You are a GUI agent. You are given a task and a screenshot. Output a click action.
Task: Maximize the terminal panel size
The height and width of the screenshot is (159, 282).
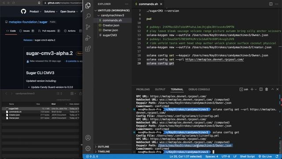tap(272, 89)
